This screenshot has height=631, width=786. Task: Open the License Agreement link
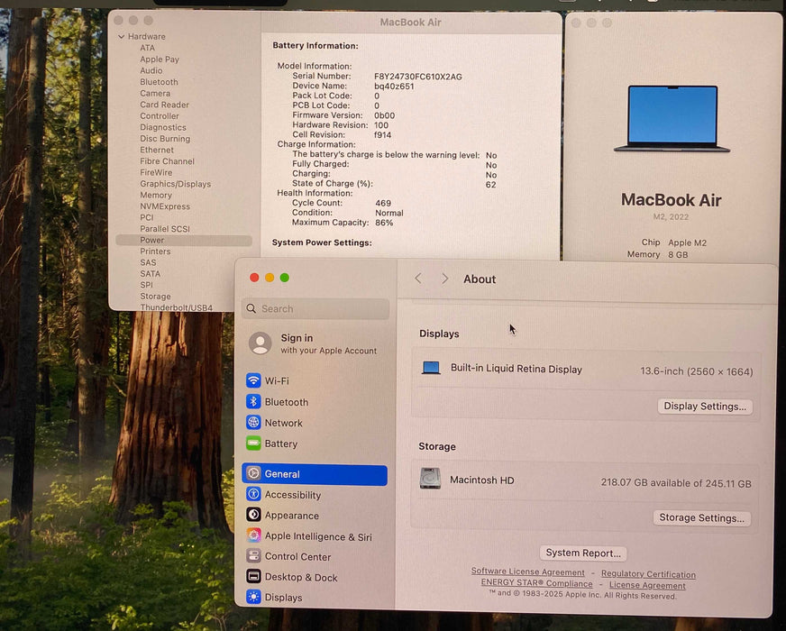(x=647, y=585)
